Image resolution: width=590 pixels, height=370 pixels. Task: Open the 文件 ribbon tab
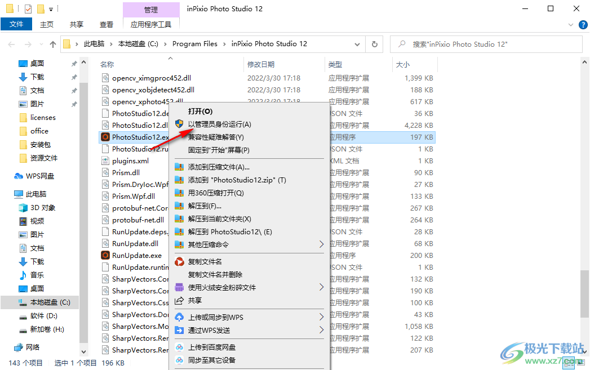coord(16,24)
